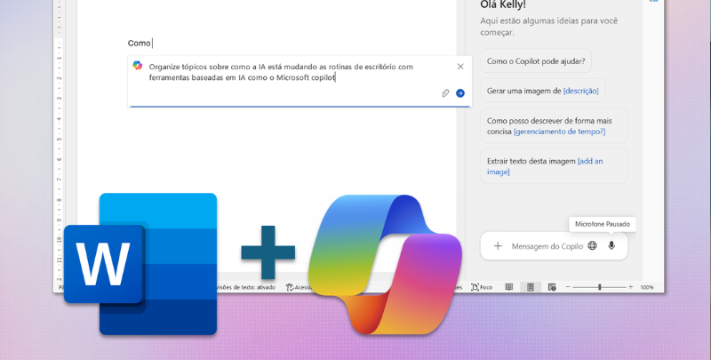Screen dimensions: 711x360
Task: Click the plus icon in Copilot message box
Action: pyautogui.click(x=498, y=245)
